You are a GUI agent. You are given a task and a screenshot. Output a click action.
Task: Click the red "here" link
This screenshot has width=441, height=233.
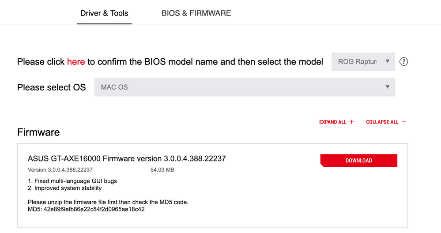click(x=76, y=62)
